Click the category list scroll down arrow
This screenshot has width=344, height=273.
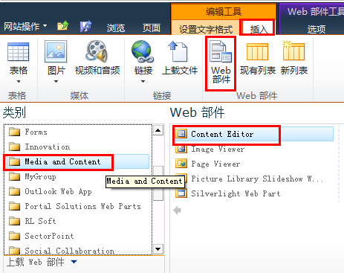[158, 249]
